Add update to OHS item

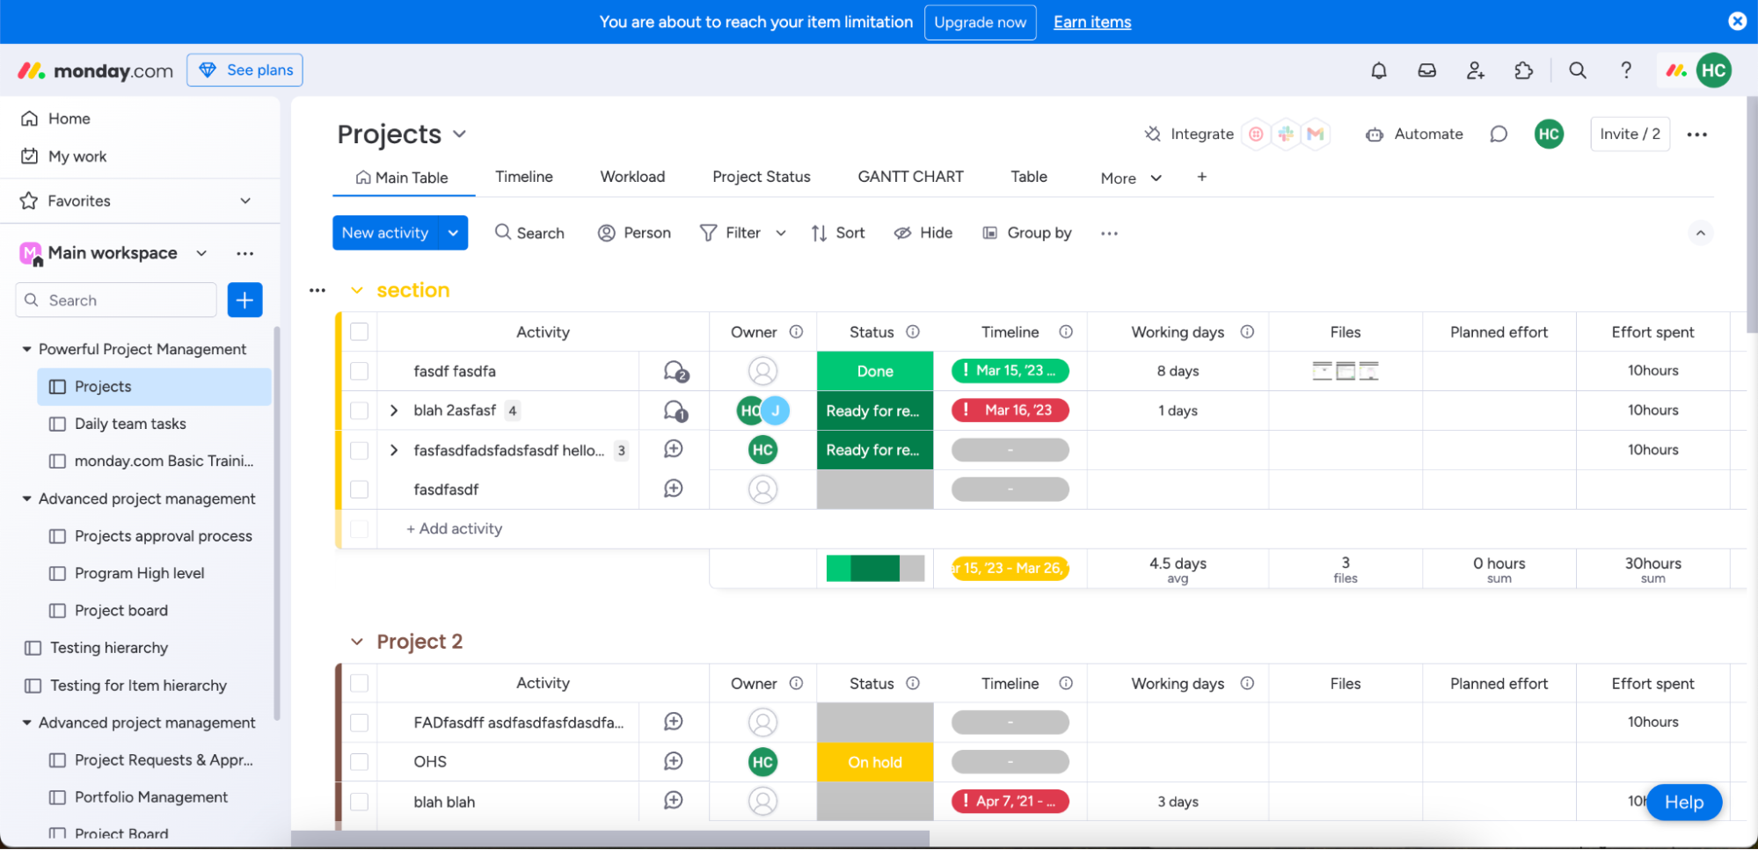pos(674,761)
